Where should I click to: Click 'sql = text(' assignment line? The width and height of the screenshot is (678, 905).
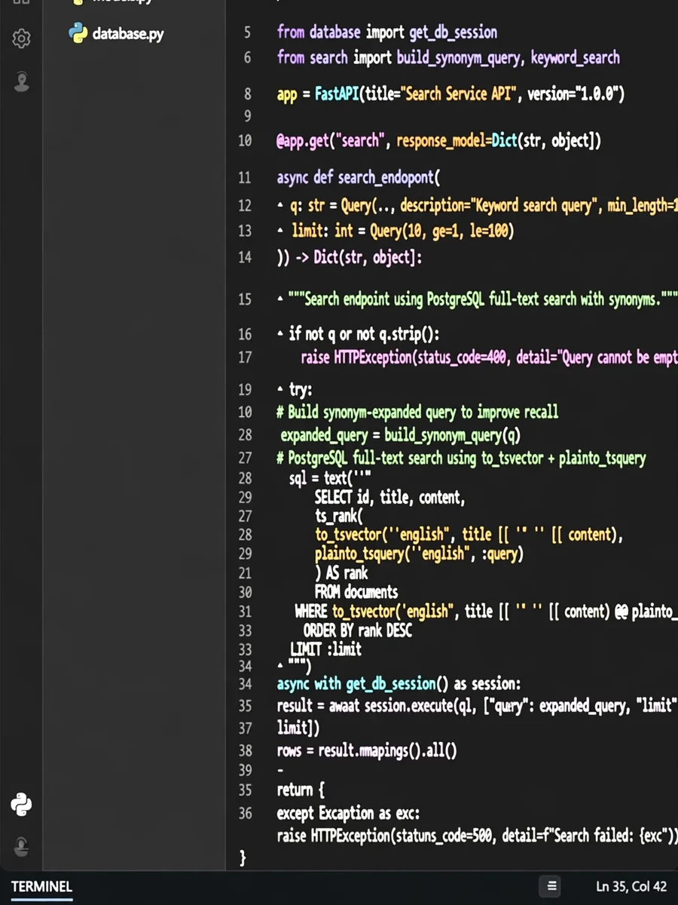pyautogui.click(x=330, y=479)
